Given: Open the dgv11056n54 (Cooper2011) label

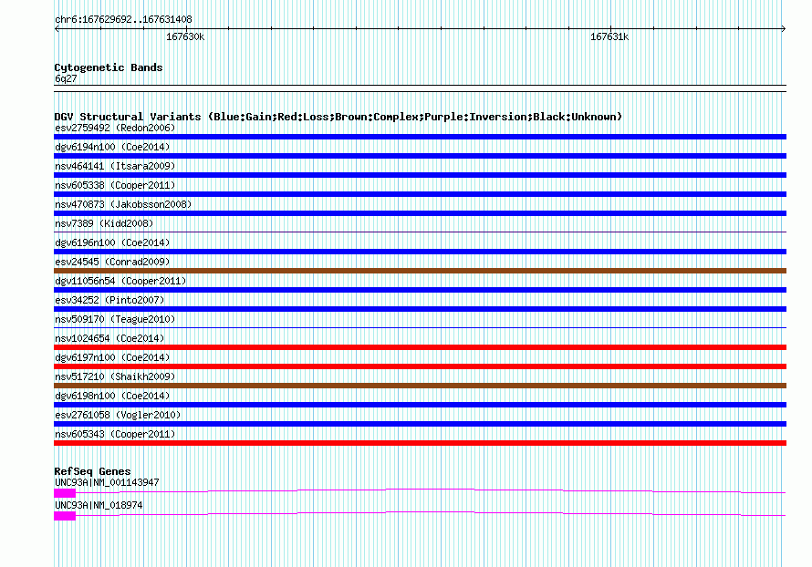Looking at the screenshot, I should [x=120, y=281].
